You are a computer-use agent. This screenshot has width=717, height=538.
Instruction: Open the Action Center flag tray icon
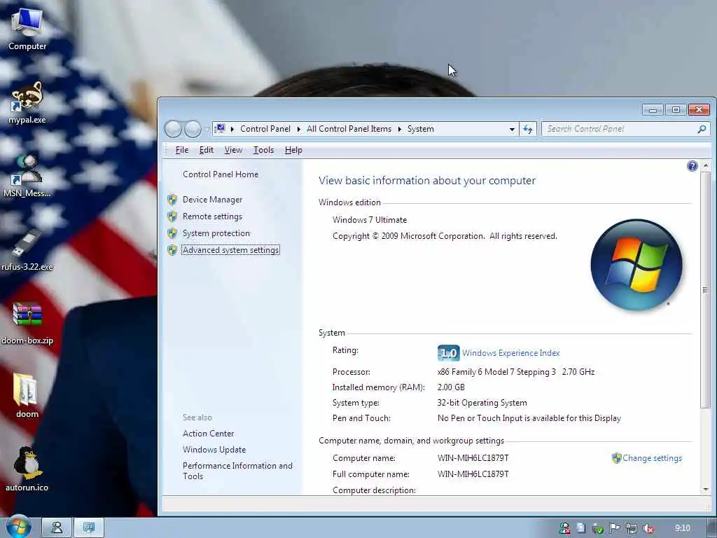pyautogui.click(x=614, y=528)
